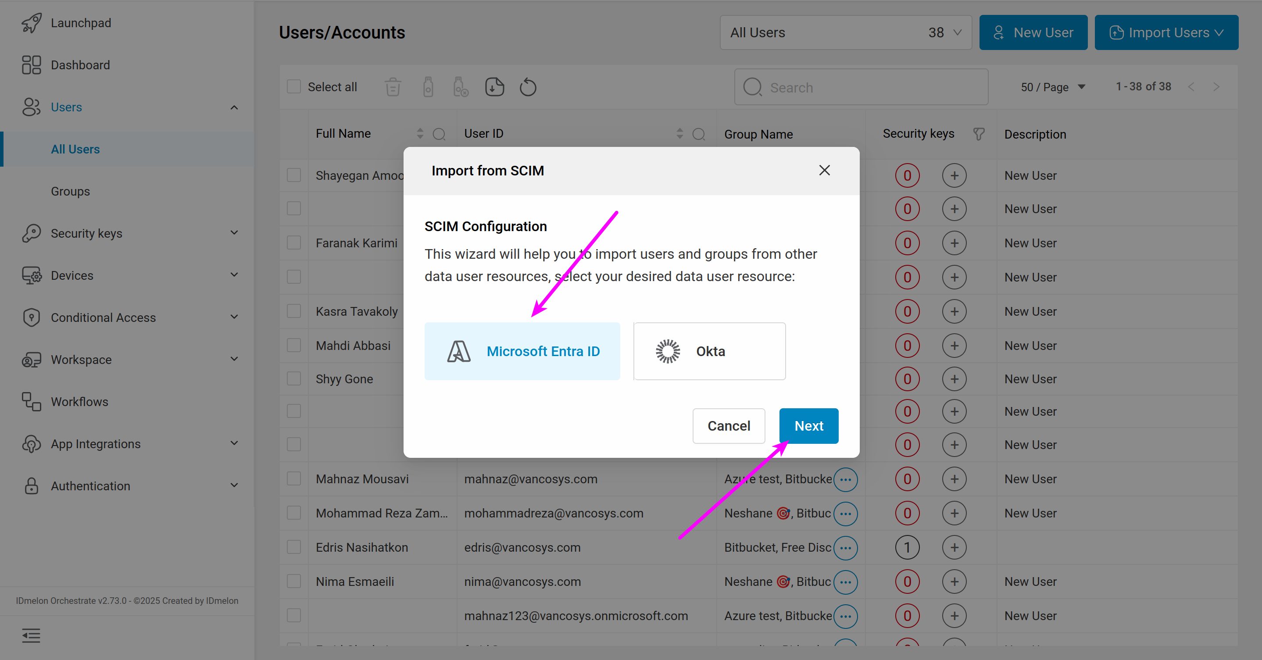Check the Shayegan Amoo row checkbox
This screenshot has width=1262, height=660.
[x=294, y=175]
